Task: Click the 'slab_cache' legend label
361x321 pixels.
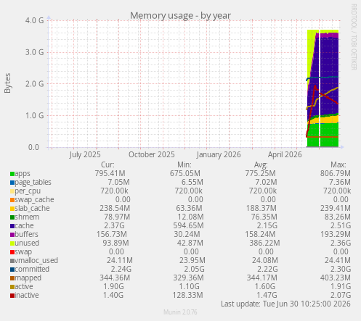Action: coord(33,209)
